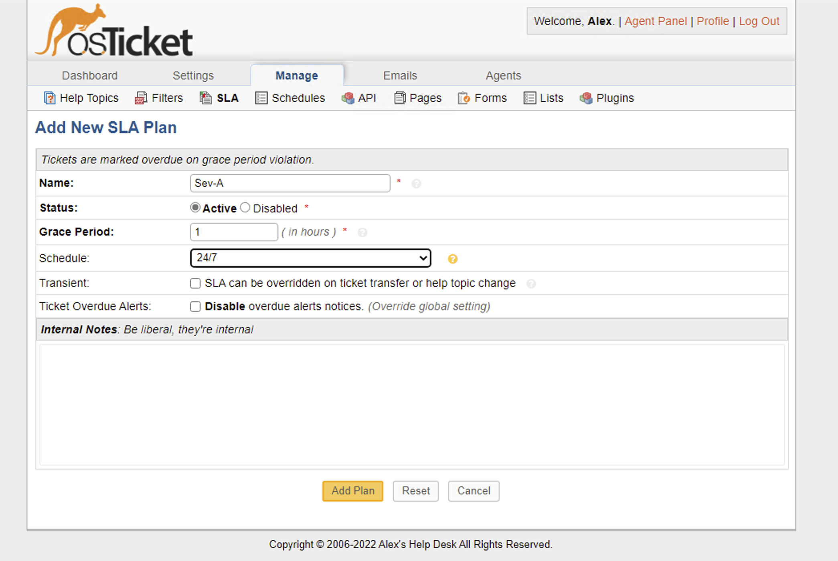Open the Filters icon in submenu
This screenshot has width=838, height=561.
pos(141,98)
